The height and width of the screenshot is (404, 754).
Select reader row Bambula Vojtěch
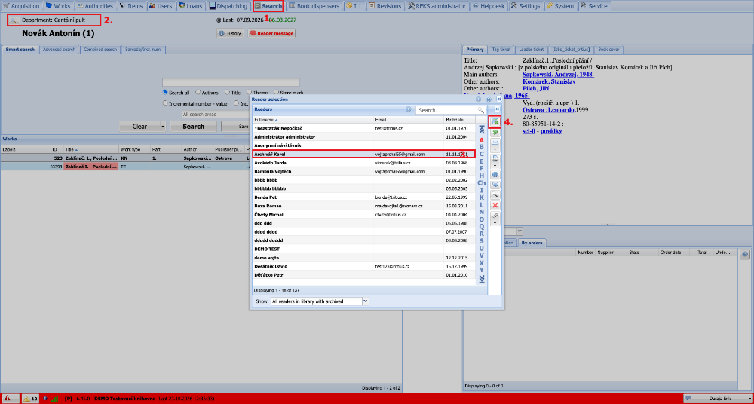point(363,171)
